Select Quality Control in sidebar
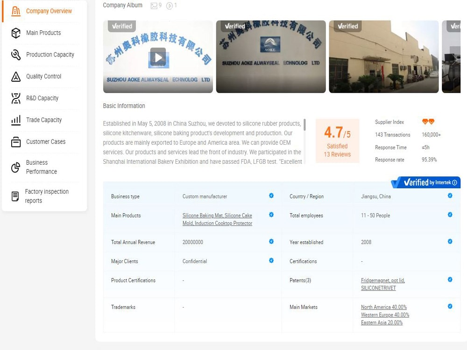The width and height of the screenshot is (467, 350). click(43, 76)
